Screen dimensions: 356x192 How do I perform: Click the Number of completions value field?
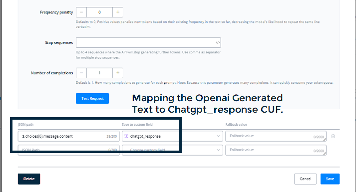tap(99, 73)
